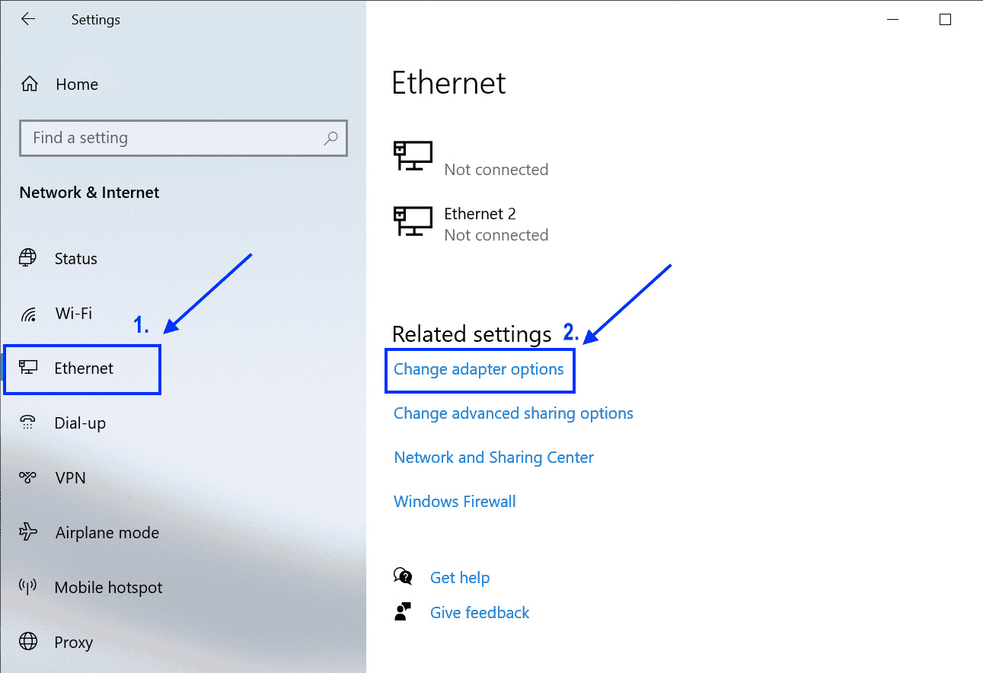
Task: Click the Status globe icon
Action: click(x=28, y=257)
